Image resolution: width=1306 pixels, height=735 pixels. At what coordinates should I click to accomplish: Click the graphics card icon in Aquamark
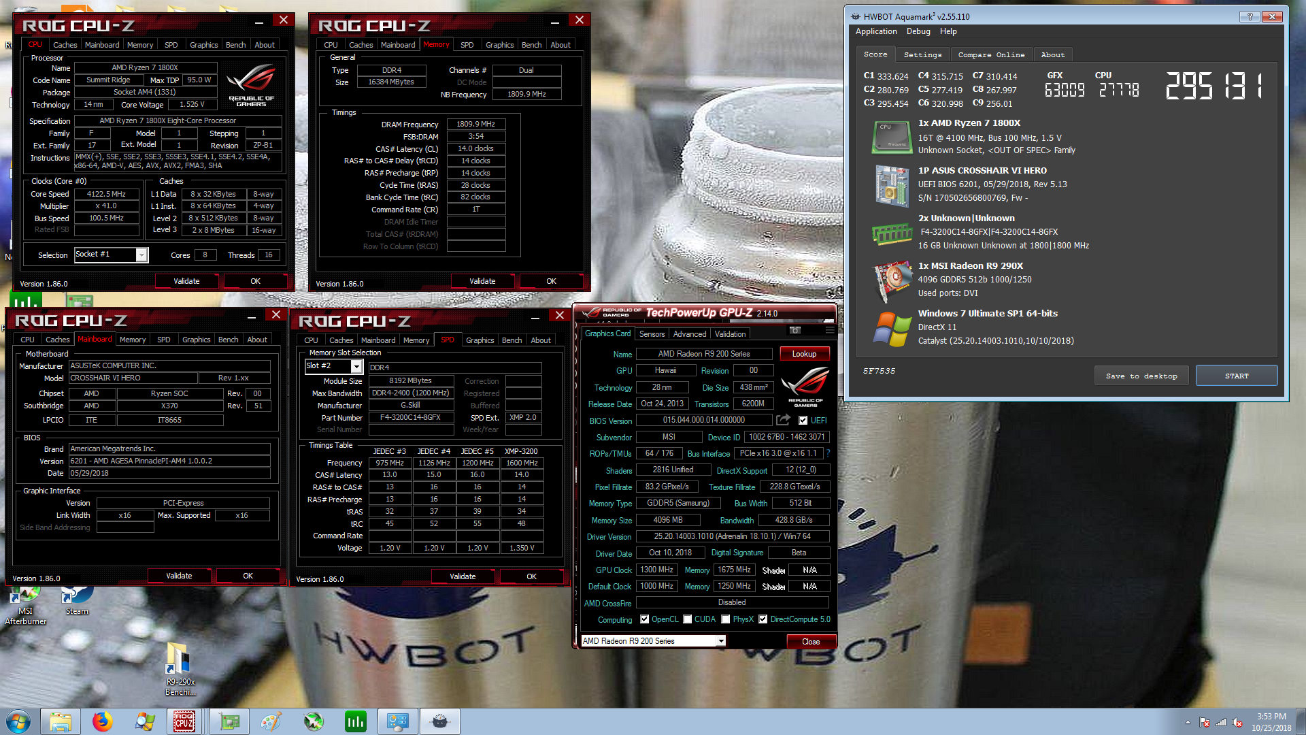point(892,280)
